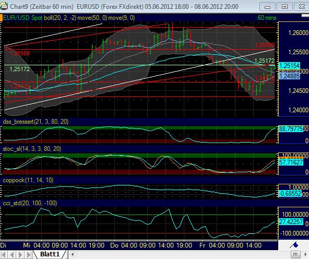The image size is (309, 259).
Task: Go to previous sheet tab arrow
Action: (x=12, y=254)
